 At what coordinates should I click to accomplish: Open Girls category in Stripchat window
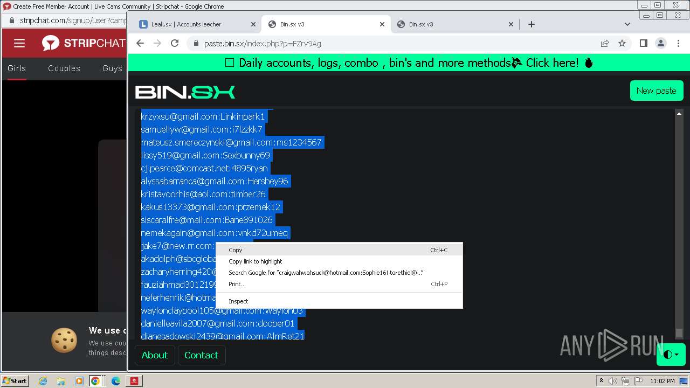(x=17, y=68)
